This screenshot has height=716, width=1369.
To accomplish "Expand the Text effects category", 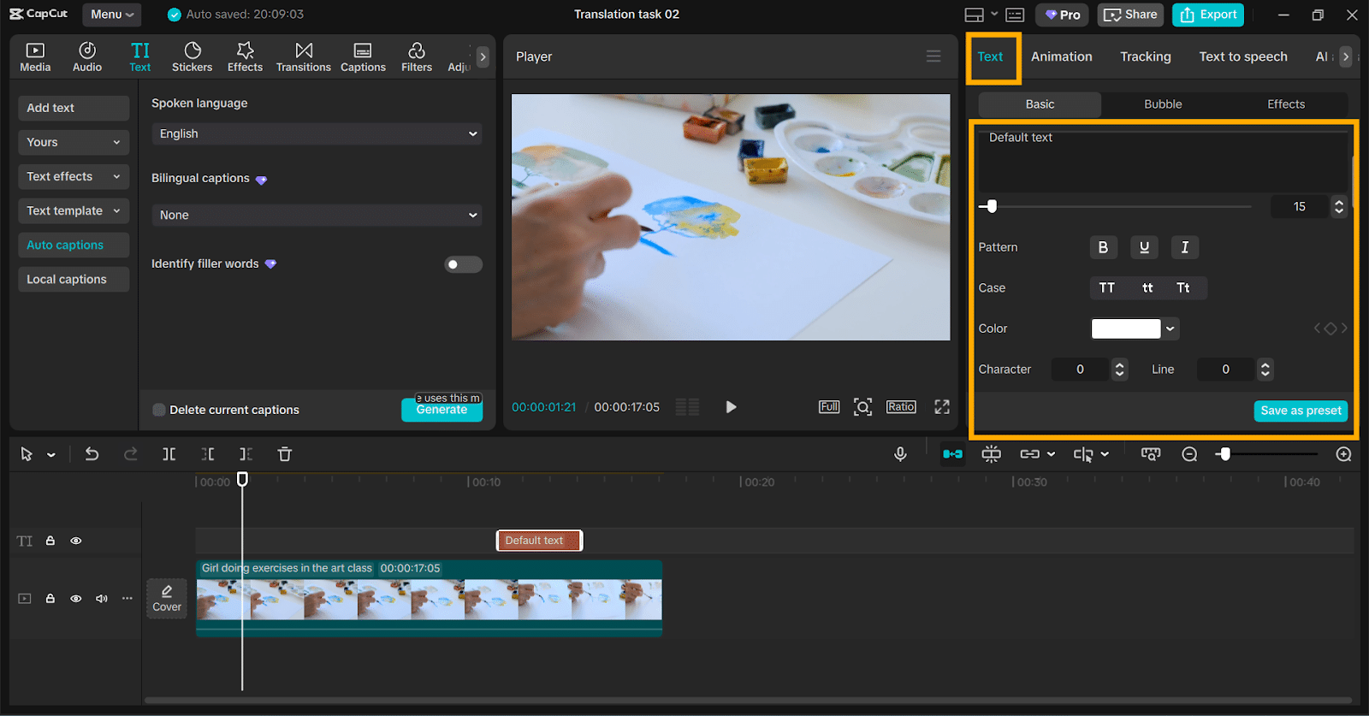I will [x=74, y=176].
